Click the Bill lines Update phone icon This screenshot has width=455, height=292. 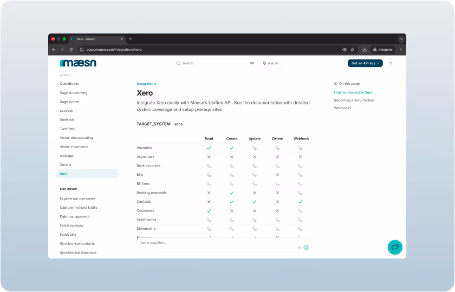[x=255, y=184]
